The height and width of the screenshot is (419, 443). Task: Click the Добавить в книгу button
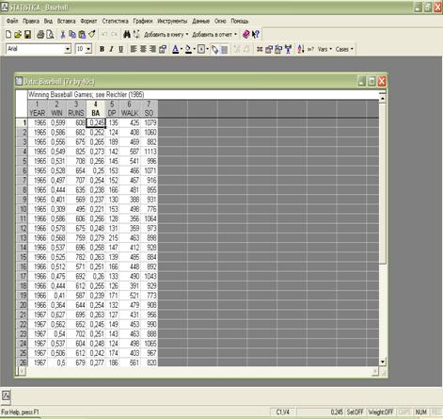(166, 34)
